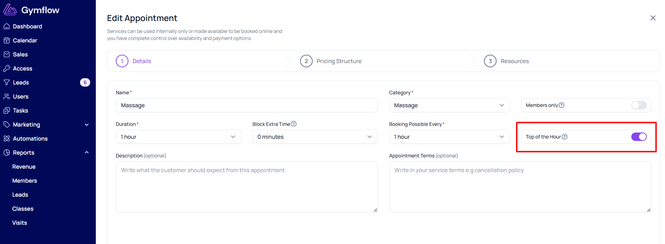665x244 pixels.
Task: Click the Gymflow logo icon
Action: [10, 10]
